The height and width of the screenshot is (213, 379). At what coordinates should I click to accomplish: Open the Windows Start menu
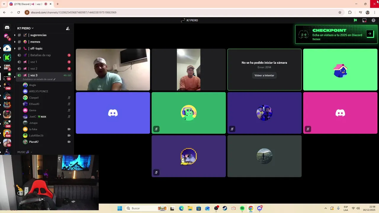tap(120, 208)
